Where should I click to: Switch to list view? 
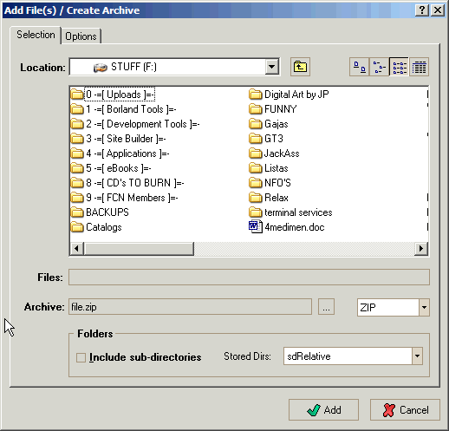[399, 67]
